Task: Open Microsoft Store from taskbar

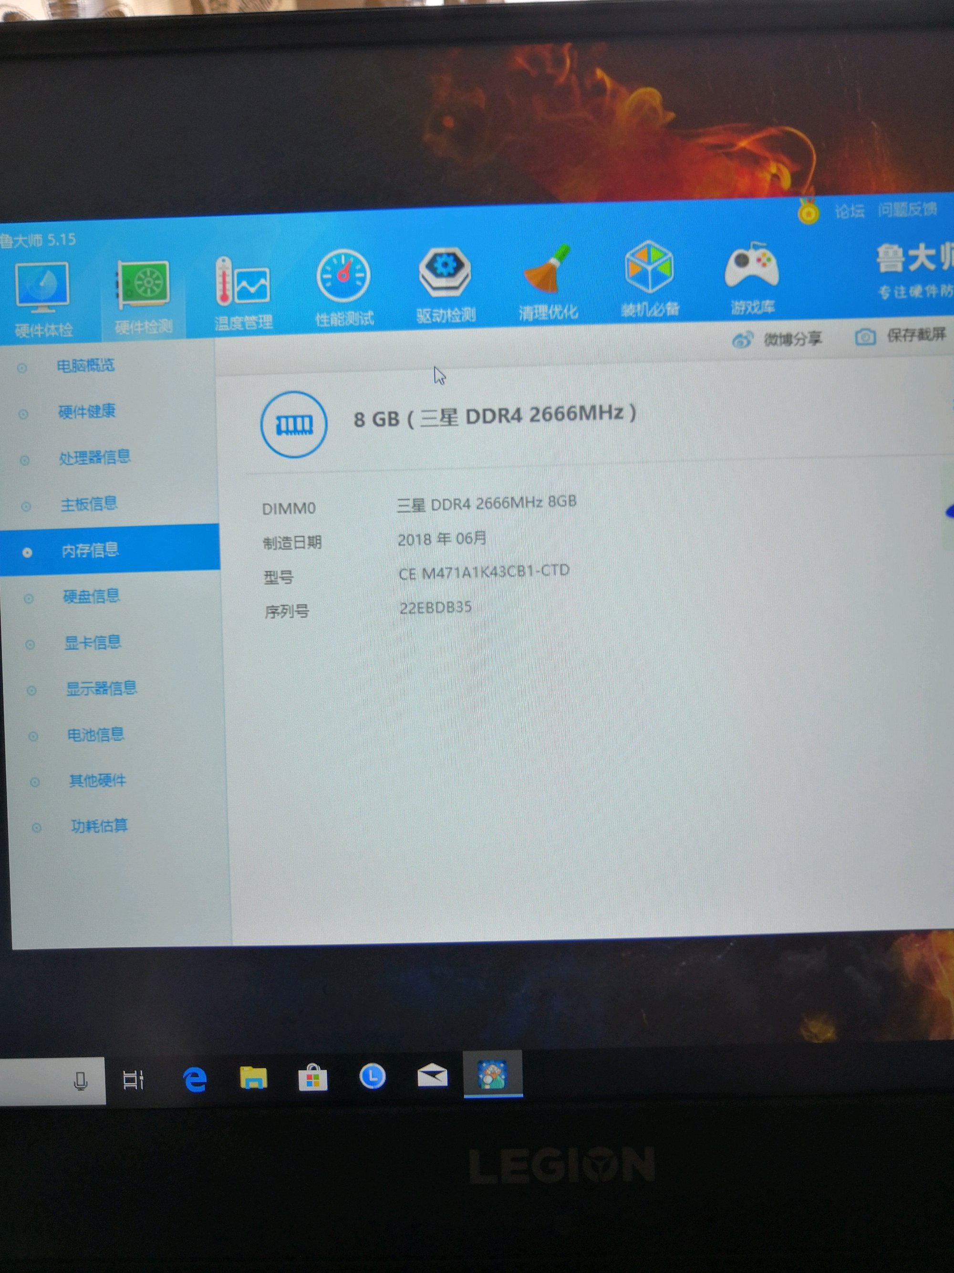Action: coord(313,1077)
